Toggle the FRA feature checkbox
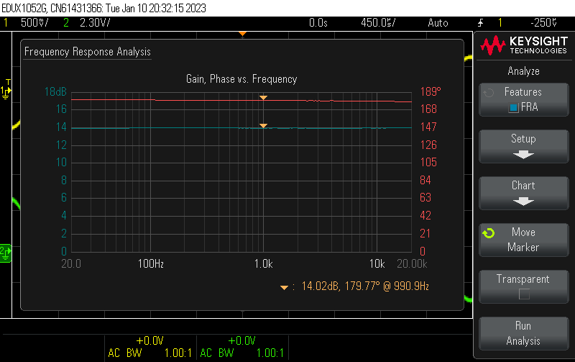575x362 pixels. pos(513,107)
